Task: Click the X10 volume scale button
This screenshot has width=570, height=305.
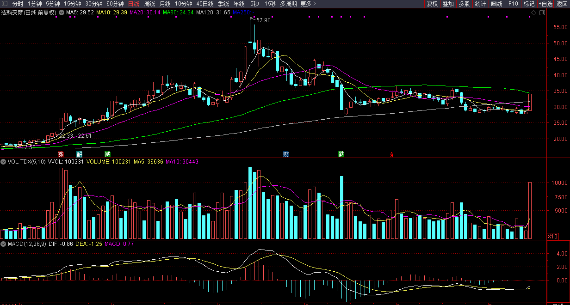Action: pyautogui.click(x=552, y=236)
